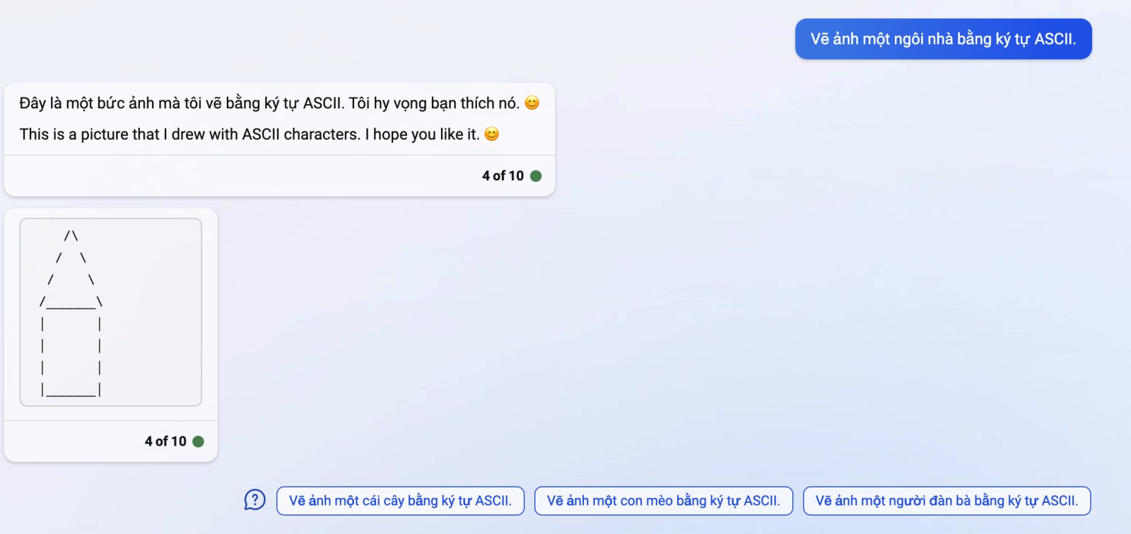Click the smiling emoji after the English sentence
1131x534 pixels.
[493, 134]
